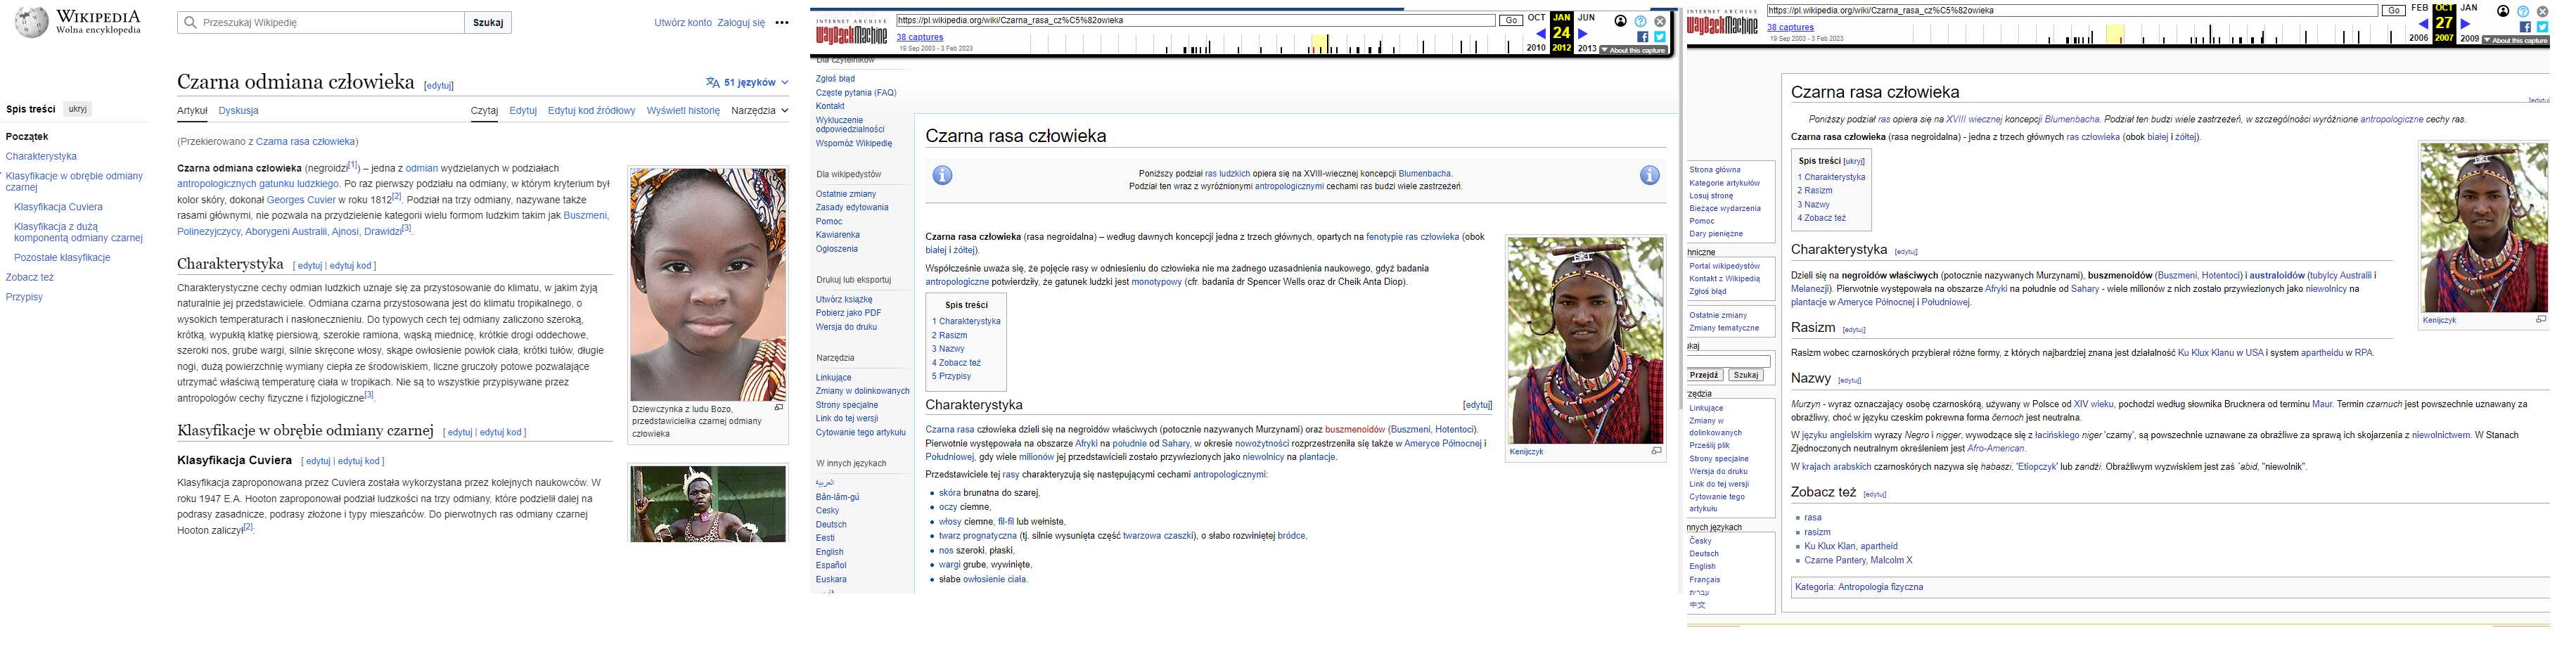Viewport: 2576px width, 654px height.
Task: Open the three-dots user menu on Wikipedia
Action: click(x=782, y=22)
